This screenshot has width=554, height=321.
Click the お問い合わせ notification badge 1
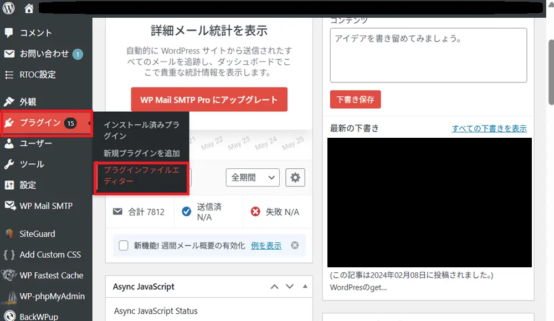click(78, 54)
